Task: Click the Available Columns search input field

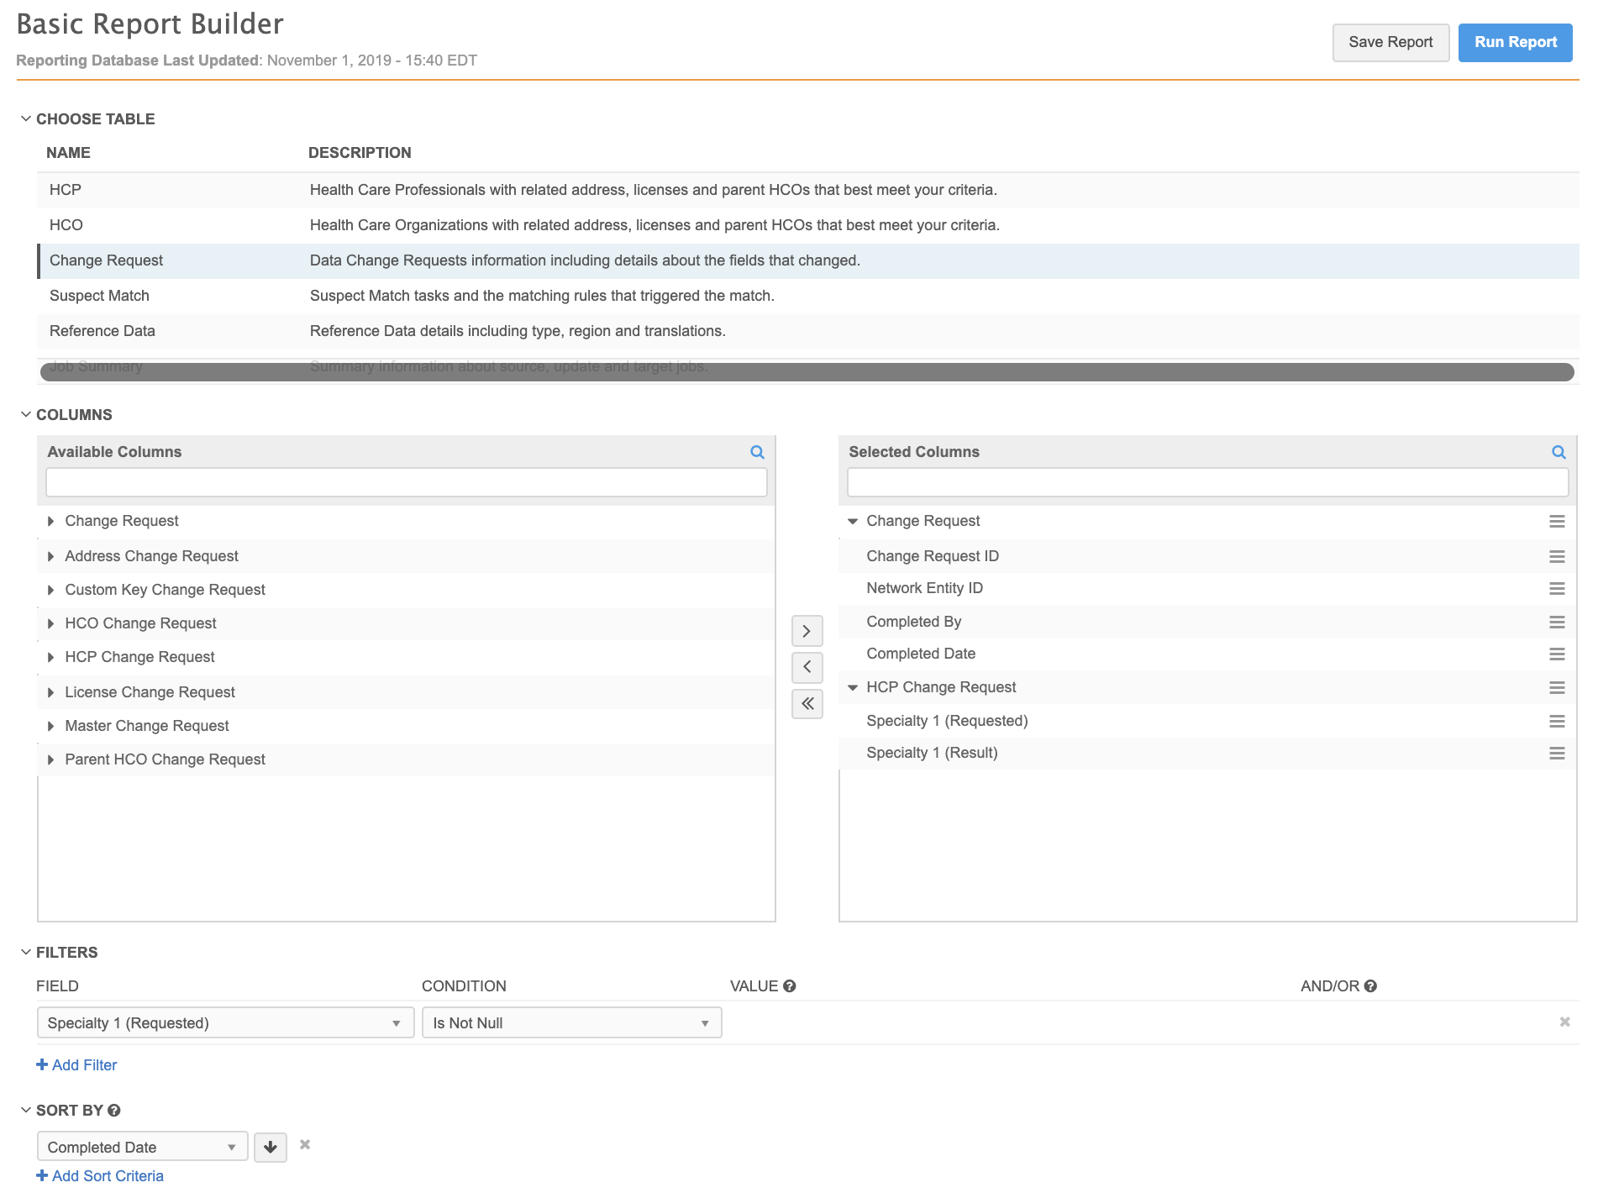Action: point(406,482)
